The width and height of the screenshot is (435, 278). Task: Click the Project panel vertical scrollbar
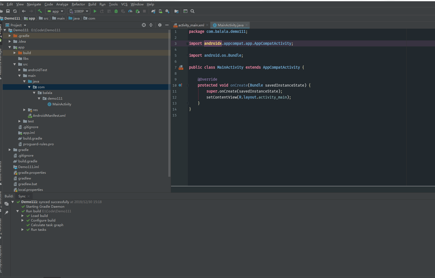point(169,103)
